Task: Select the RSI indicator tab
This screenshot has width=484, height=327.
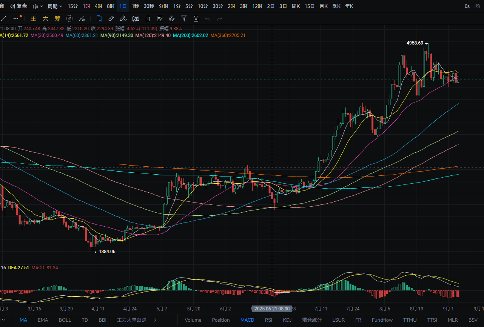Action: (x=268, y=320)
